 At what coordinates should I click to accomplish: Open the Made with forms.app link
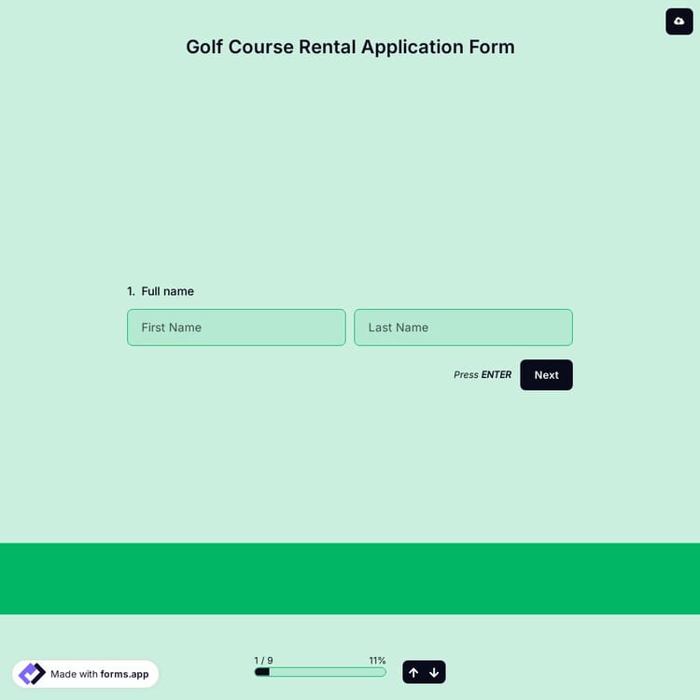[x=86, y=674]
